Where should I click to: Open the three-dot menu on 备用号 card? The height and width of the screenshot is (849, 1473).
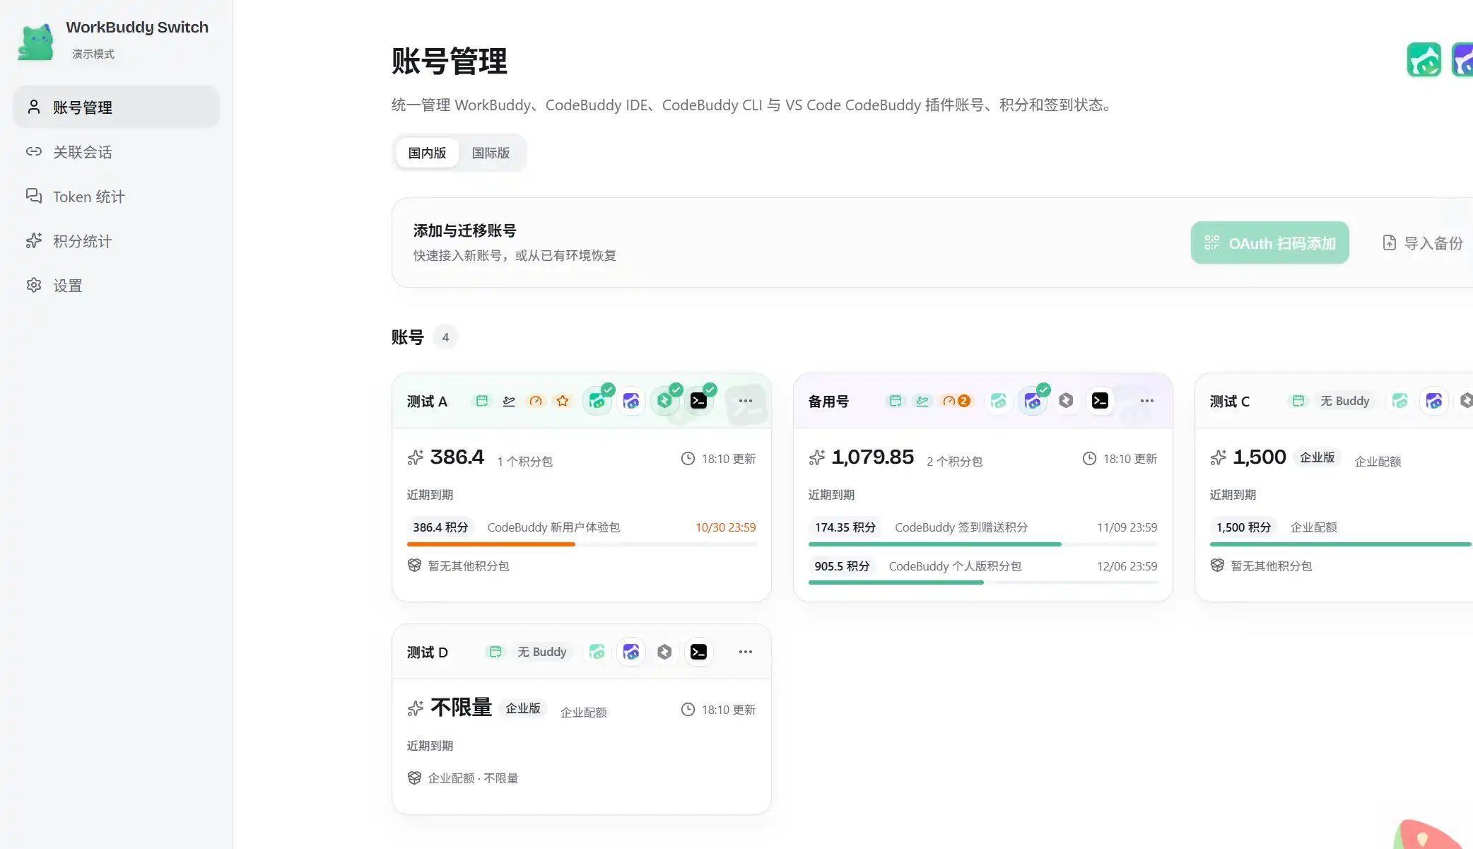pos(1147,401)
